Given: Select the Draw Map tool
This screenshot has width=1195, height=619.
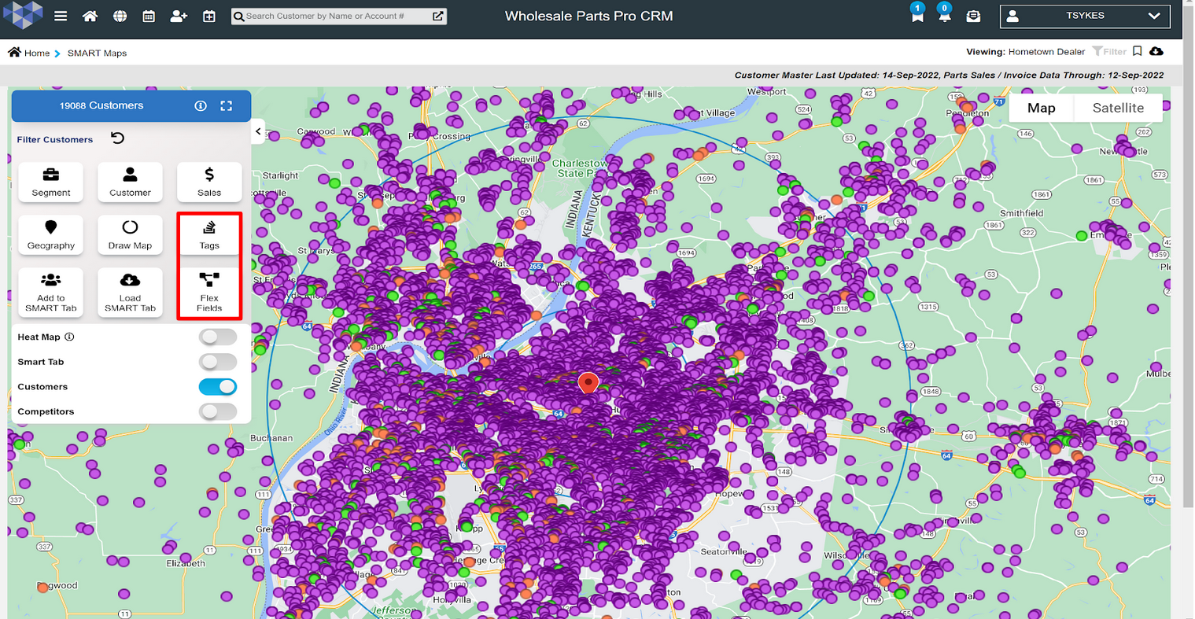Looking at the screenshot, I should [x=130, y=234].
